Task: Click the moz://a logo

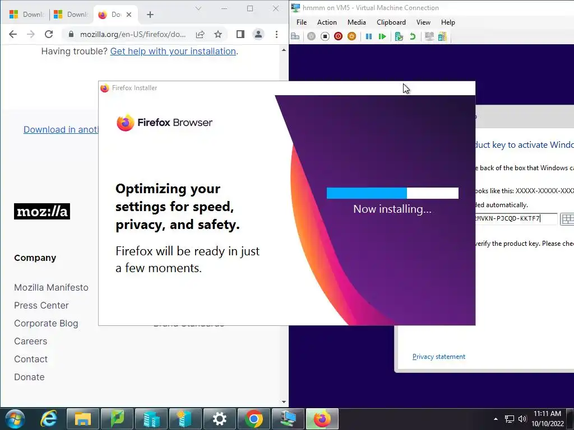Action: pyautogui.click(x=42, y=211)
